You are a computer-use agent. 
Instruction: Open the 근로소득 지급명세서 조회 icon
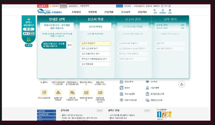72,93
